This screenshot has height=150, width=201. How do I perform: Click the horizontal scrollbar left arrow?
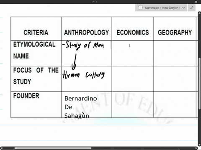click(2, 148)
